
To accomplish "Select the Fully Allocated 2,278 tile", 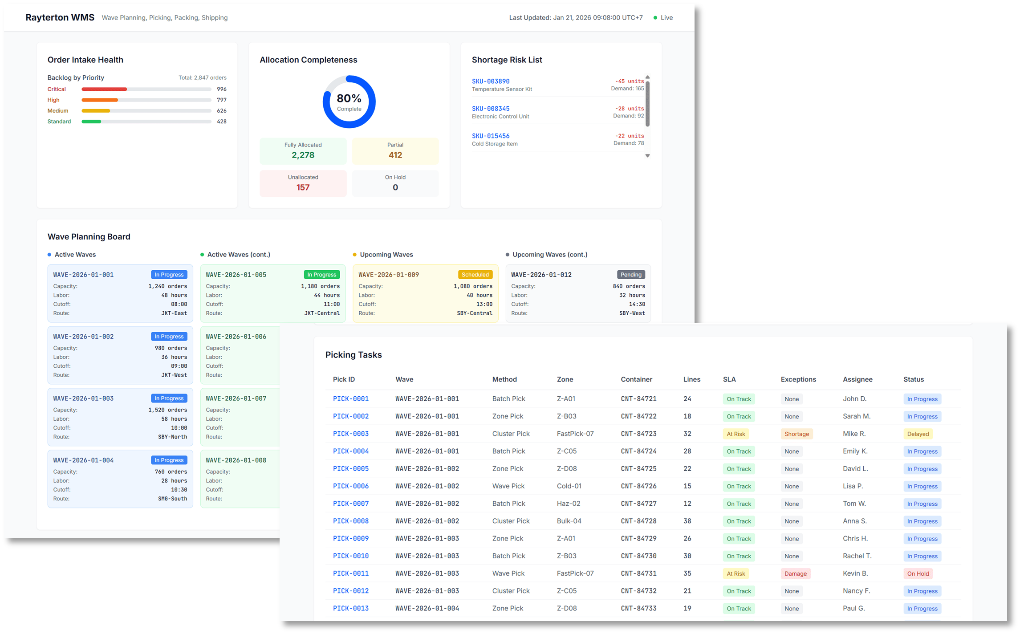I will pyautogui.click(x=303, y=151).
